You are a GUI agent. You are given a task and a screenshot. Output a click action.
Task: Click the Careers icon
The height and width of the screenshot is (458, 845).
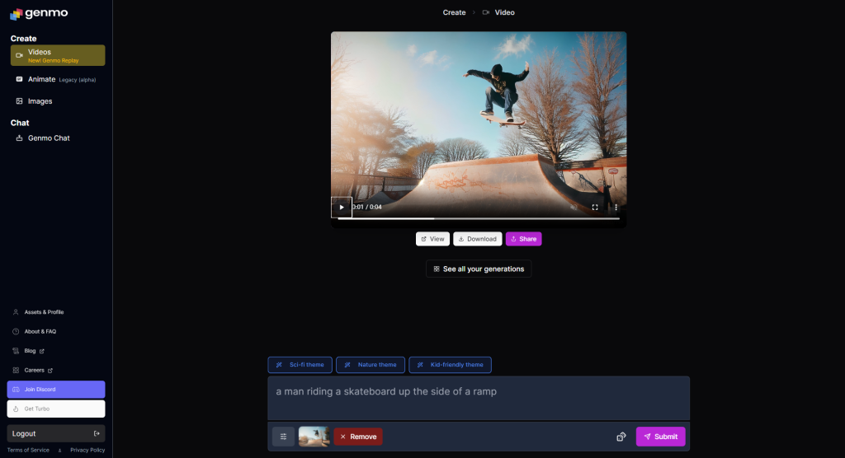click(16, 371)
